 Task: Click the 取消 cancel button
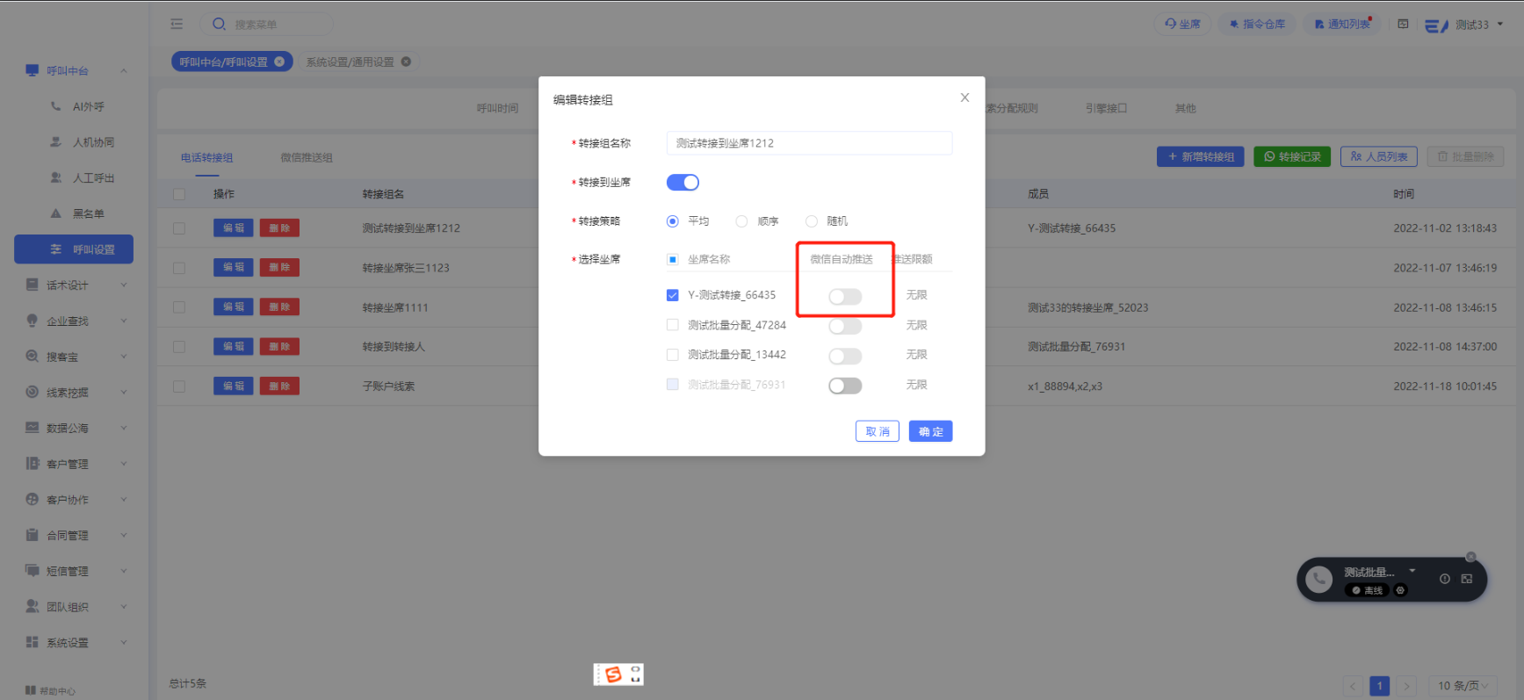click(877, 431)
